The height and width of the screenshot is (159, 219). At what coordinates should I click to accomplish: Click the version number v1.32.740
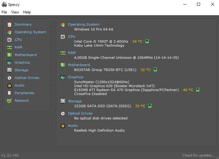10,155
